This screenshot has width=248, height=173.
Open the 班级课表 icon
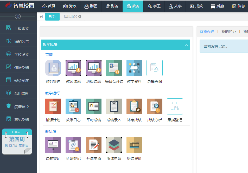coord(94,68)
